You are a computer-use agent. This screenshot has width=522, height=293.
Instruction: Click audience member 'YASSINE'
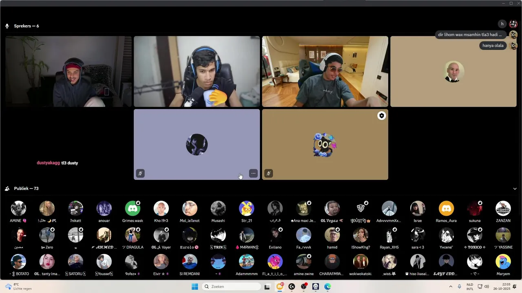coord(503,238)
